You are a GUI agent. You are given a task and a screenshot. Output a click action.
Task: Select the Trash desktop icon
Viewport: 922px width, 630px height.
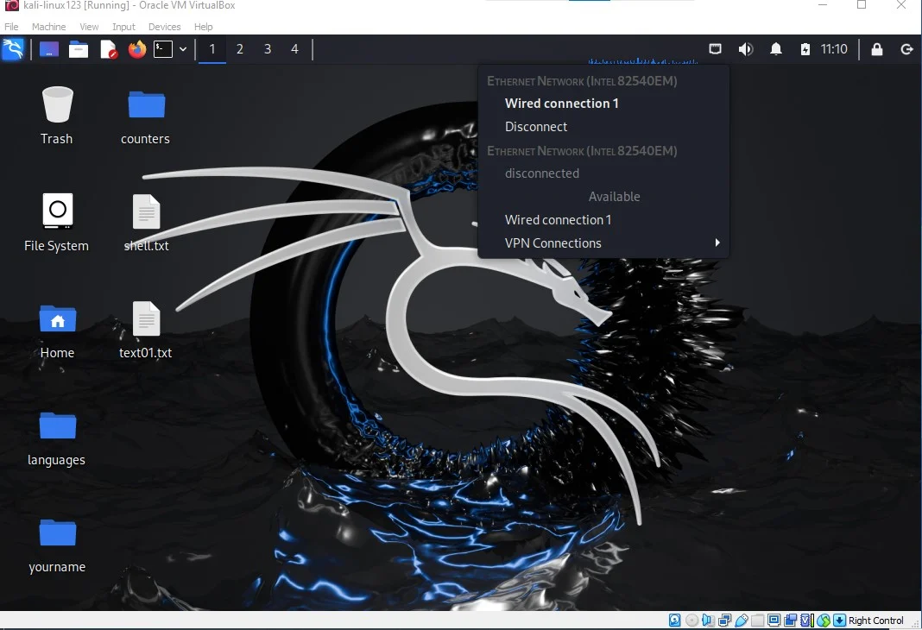57,116
